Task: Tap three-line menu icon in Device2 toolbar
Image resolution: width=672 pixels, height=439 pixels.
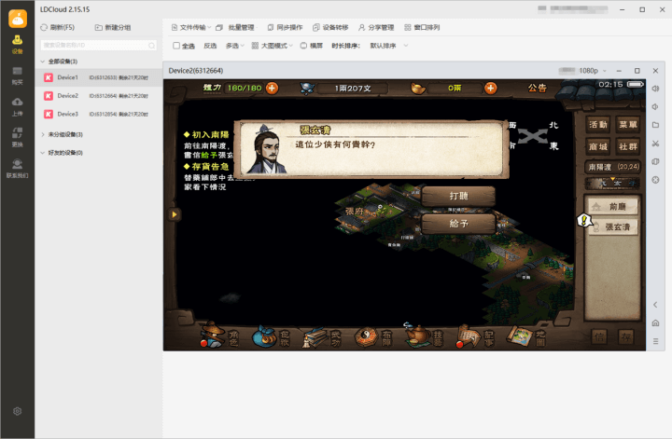Action: (655, 341)
